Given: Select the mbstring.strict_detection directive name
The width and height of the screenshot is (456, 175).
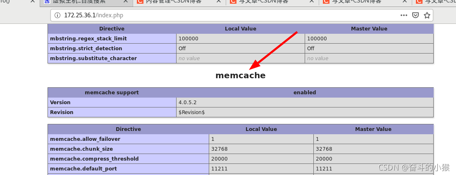Looking at the screenshot, I should click(x=86, y=49).
